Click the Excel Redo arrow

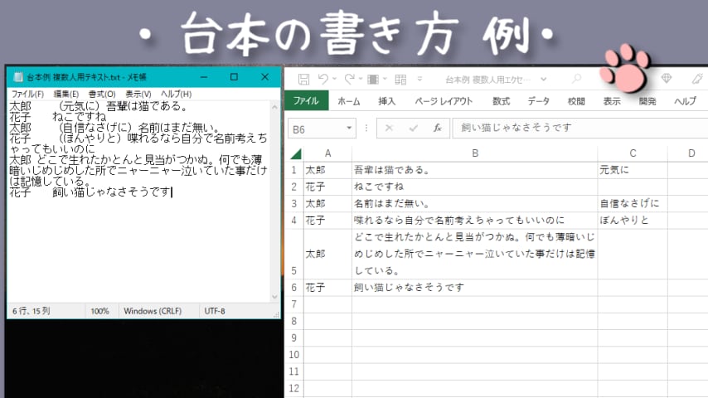(x=349, y=79)
